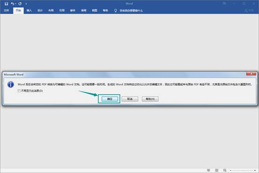The height and width of the screenshot is (173, 259).
Task: Close the Microsoft Word dialog with red X
Action: pyautogui.click(x=251, y=74)
